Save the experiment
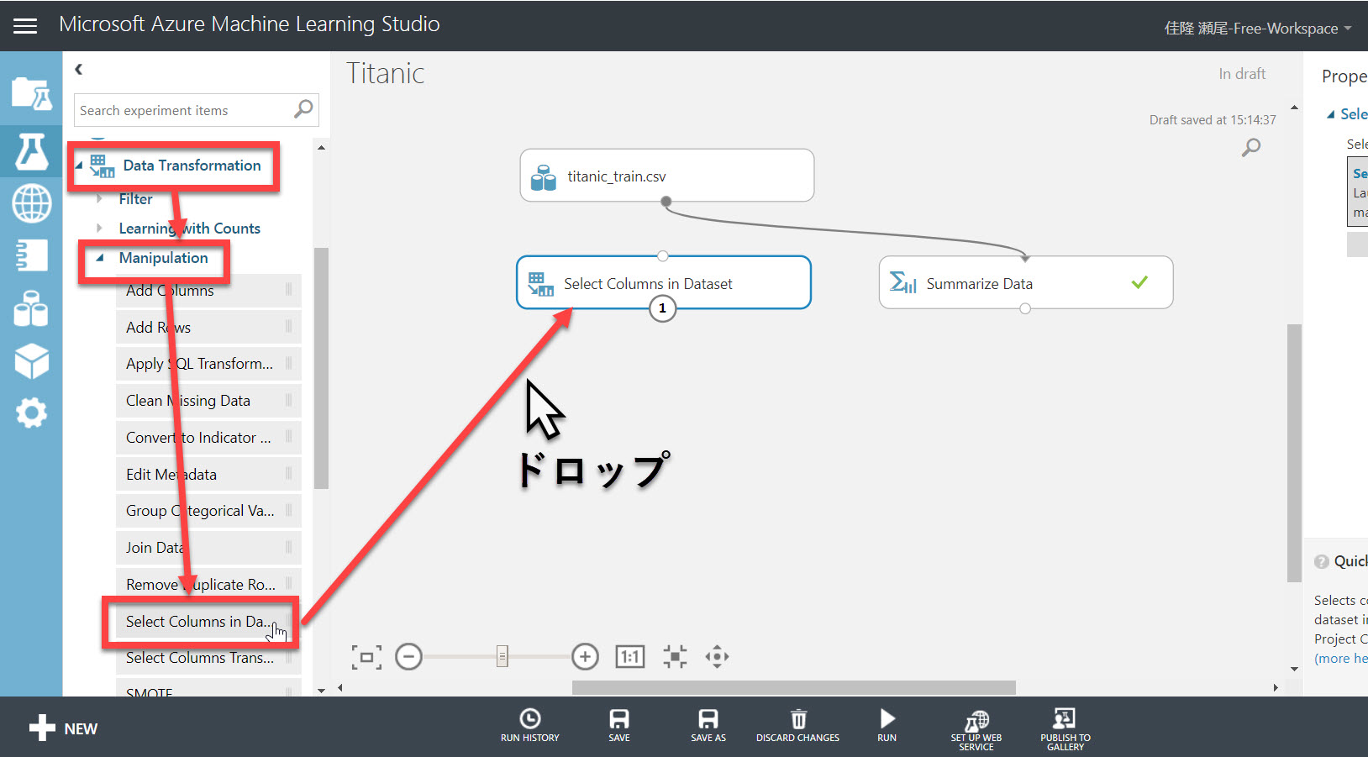The image size is (1368, 757). pyautogui.click(x=619, y=726)
